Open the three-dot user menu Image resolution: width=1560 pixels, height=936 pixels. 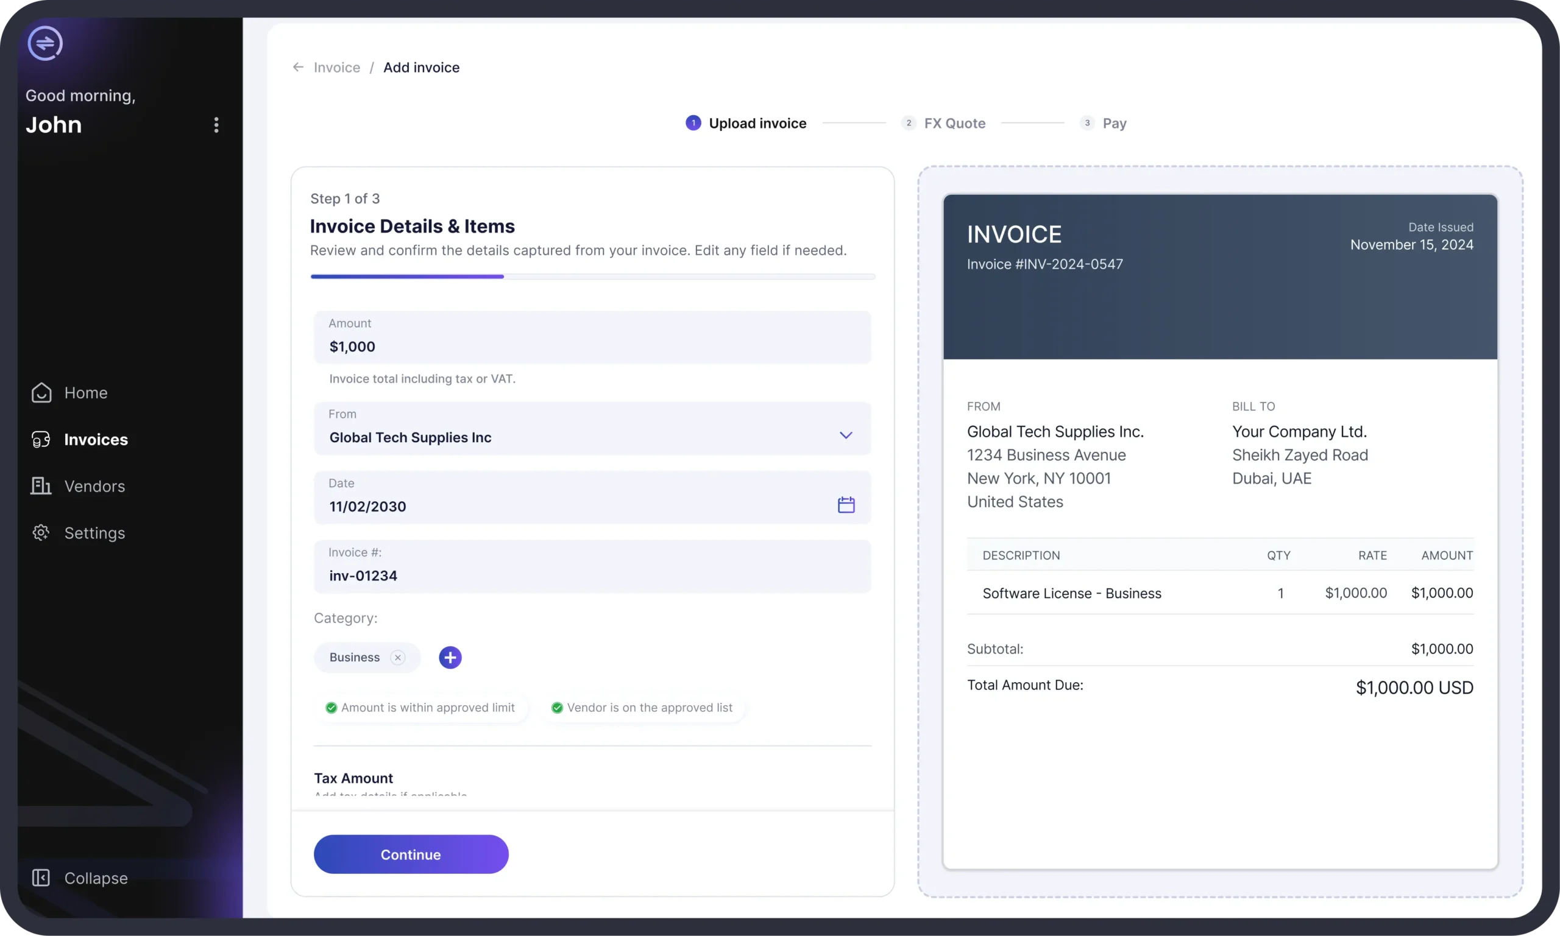[216, 125]
